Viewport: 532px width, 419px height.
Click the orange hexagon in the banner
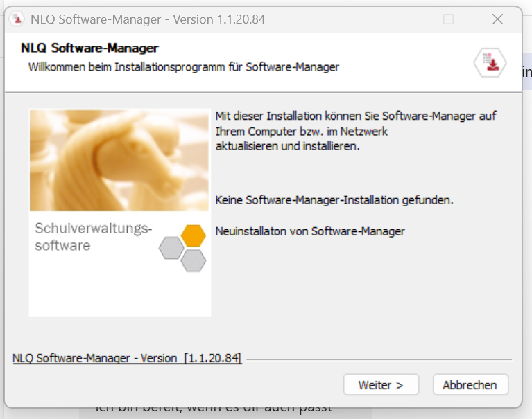coord(193,235)
